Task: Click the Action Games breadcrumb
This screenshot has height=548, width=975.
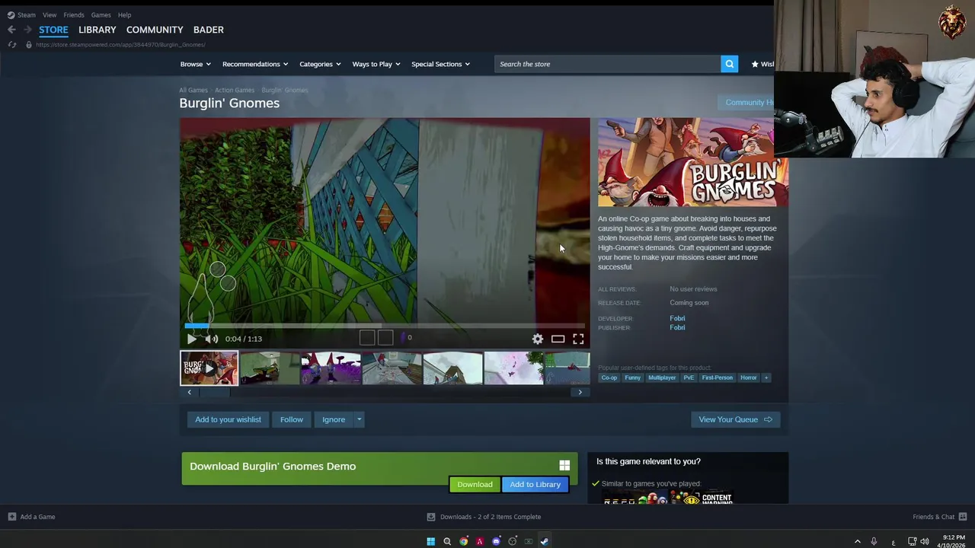Action: coord(235,90)
